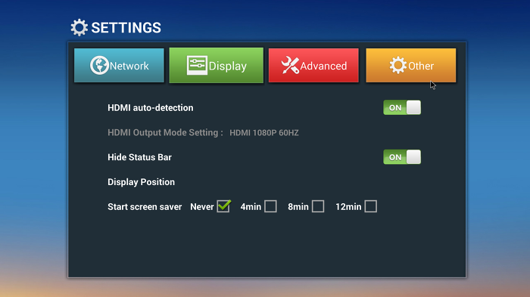Image resolution: width=530 pixels, height=297 pixels.
Task: Check the 8min screen saver option
Action: pos(318,206)
